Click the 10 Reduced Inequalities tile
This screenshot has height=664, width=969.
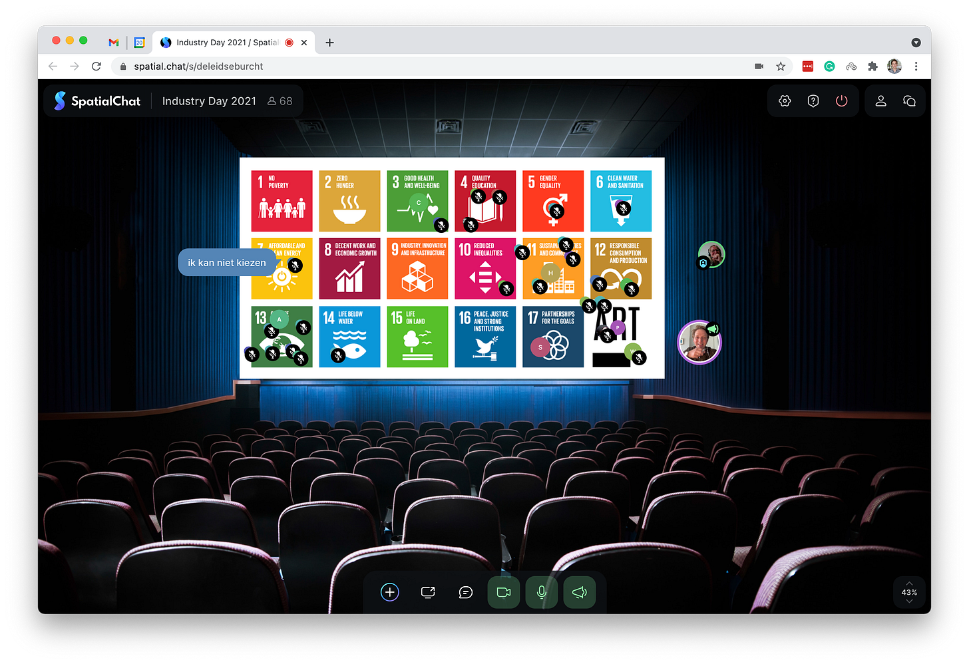pos(485,269)
